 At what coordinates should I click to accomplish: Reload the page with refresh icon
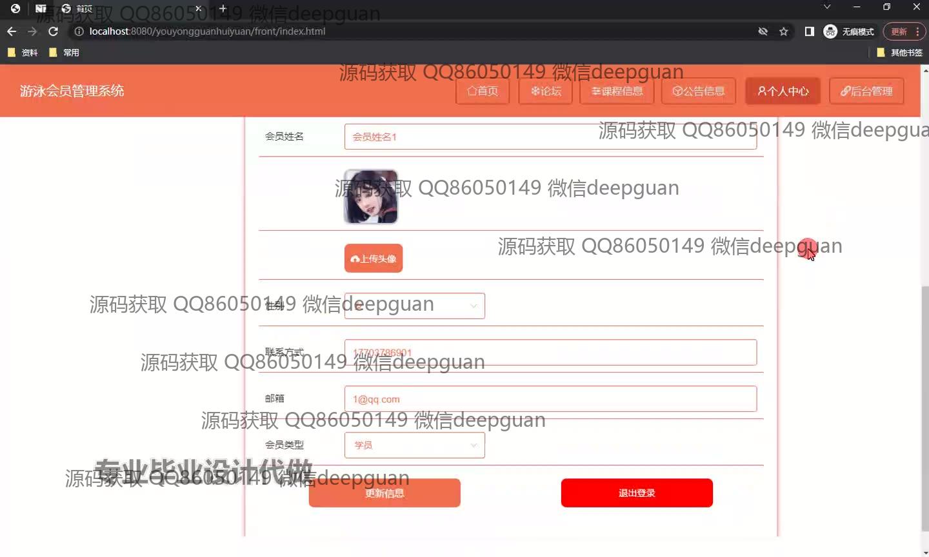(x=54, y=31)
